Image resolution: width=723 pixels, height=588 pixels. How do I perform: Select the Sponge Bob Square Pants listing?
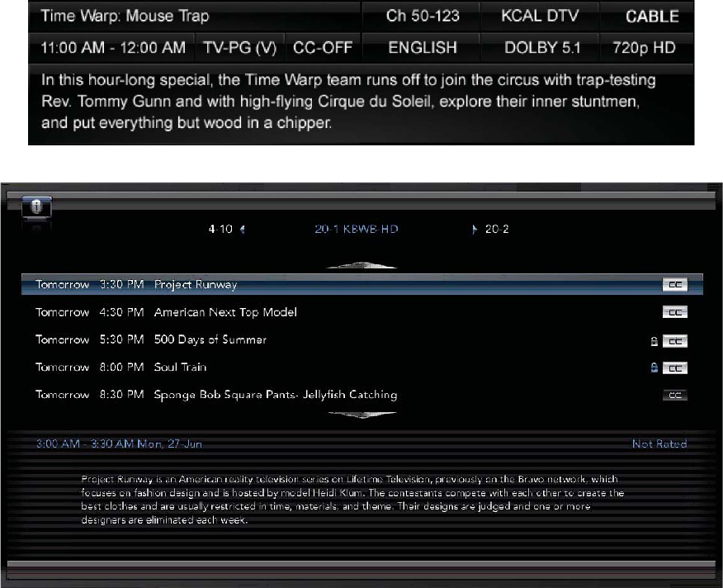coord(362,395)
